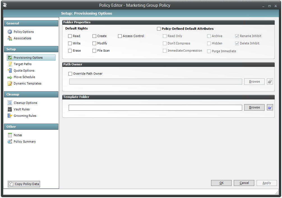Toggle the Read Only attribute checkbox
Image resolution: width=282 pixels, height=198 pixels.
[x=165, y=36]
